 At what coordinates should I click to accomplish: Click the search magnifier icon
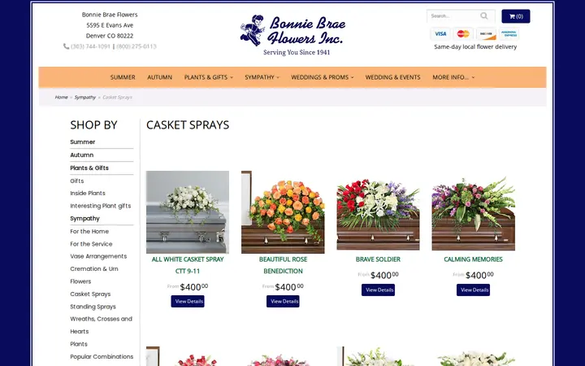tap(484, 15)
